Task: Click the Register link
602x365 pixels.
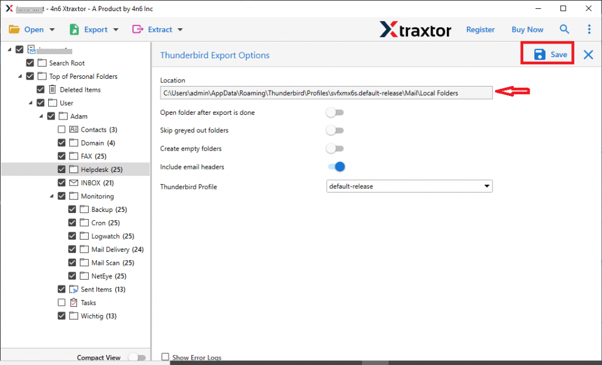Action: tap(480, 29)
